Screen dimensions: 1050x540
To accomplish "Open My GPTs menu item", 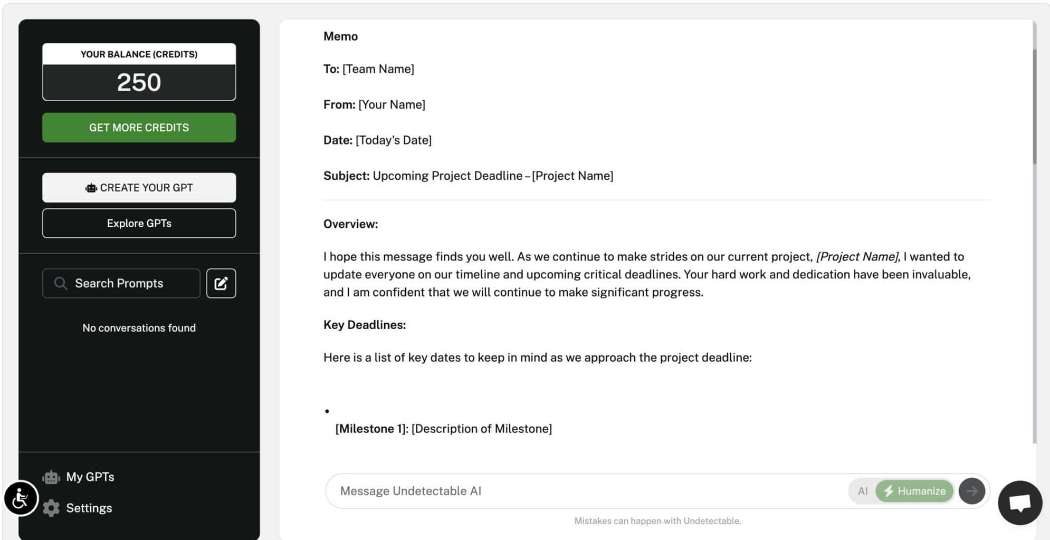I will pyautogui.click(x=90, y=477).
